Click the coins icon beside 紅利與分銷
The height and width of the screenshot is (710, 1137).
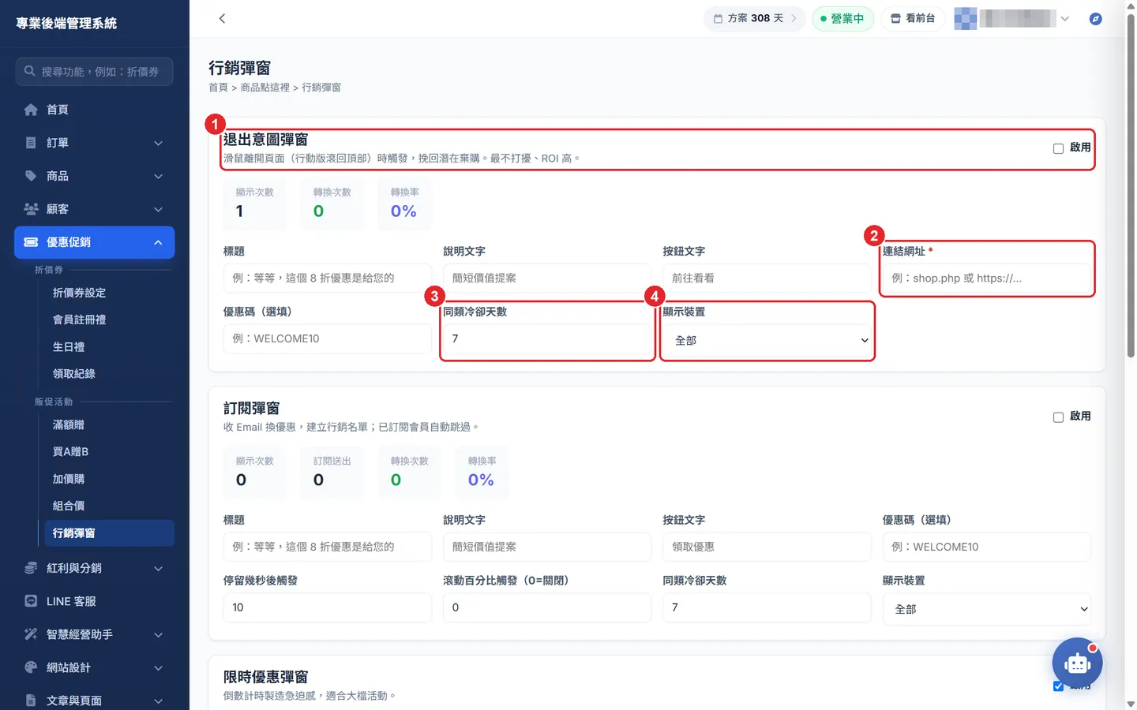coord(31,568)
